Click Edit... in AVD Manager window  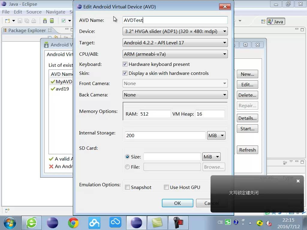click(247, 85)
